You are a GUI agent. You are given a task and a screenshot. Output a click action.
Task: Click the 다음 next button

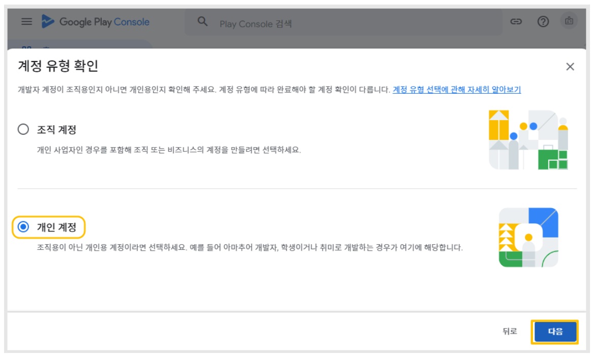(555, 332)
